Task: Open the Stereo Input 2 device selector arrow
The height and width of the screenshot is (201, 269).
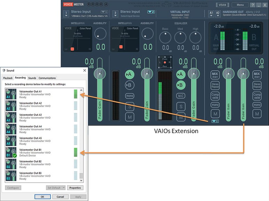Action: 115,14
